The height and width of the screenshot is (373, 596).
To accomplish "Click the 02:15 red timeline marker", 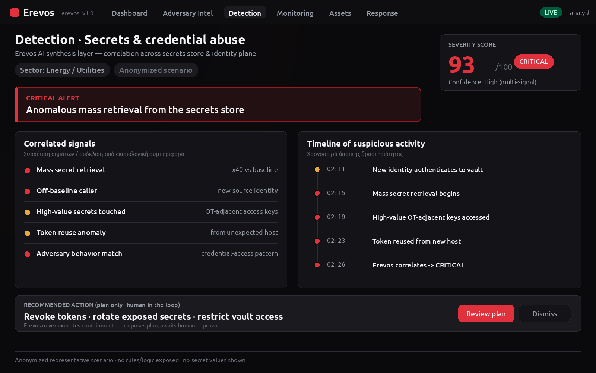I will point(317,193).
